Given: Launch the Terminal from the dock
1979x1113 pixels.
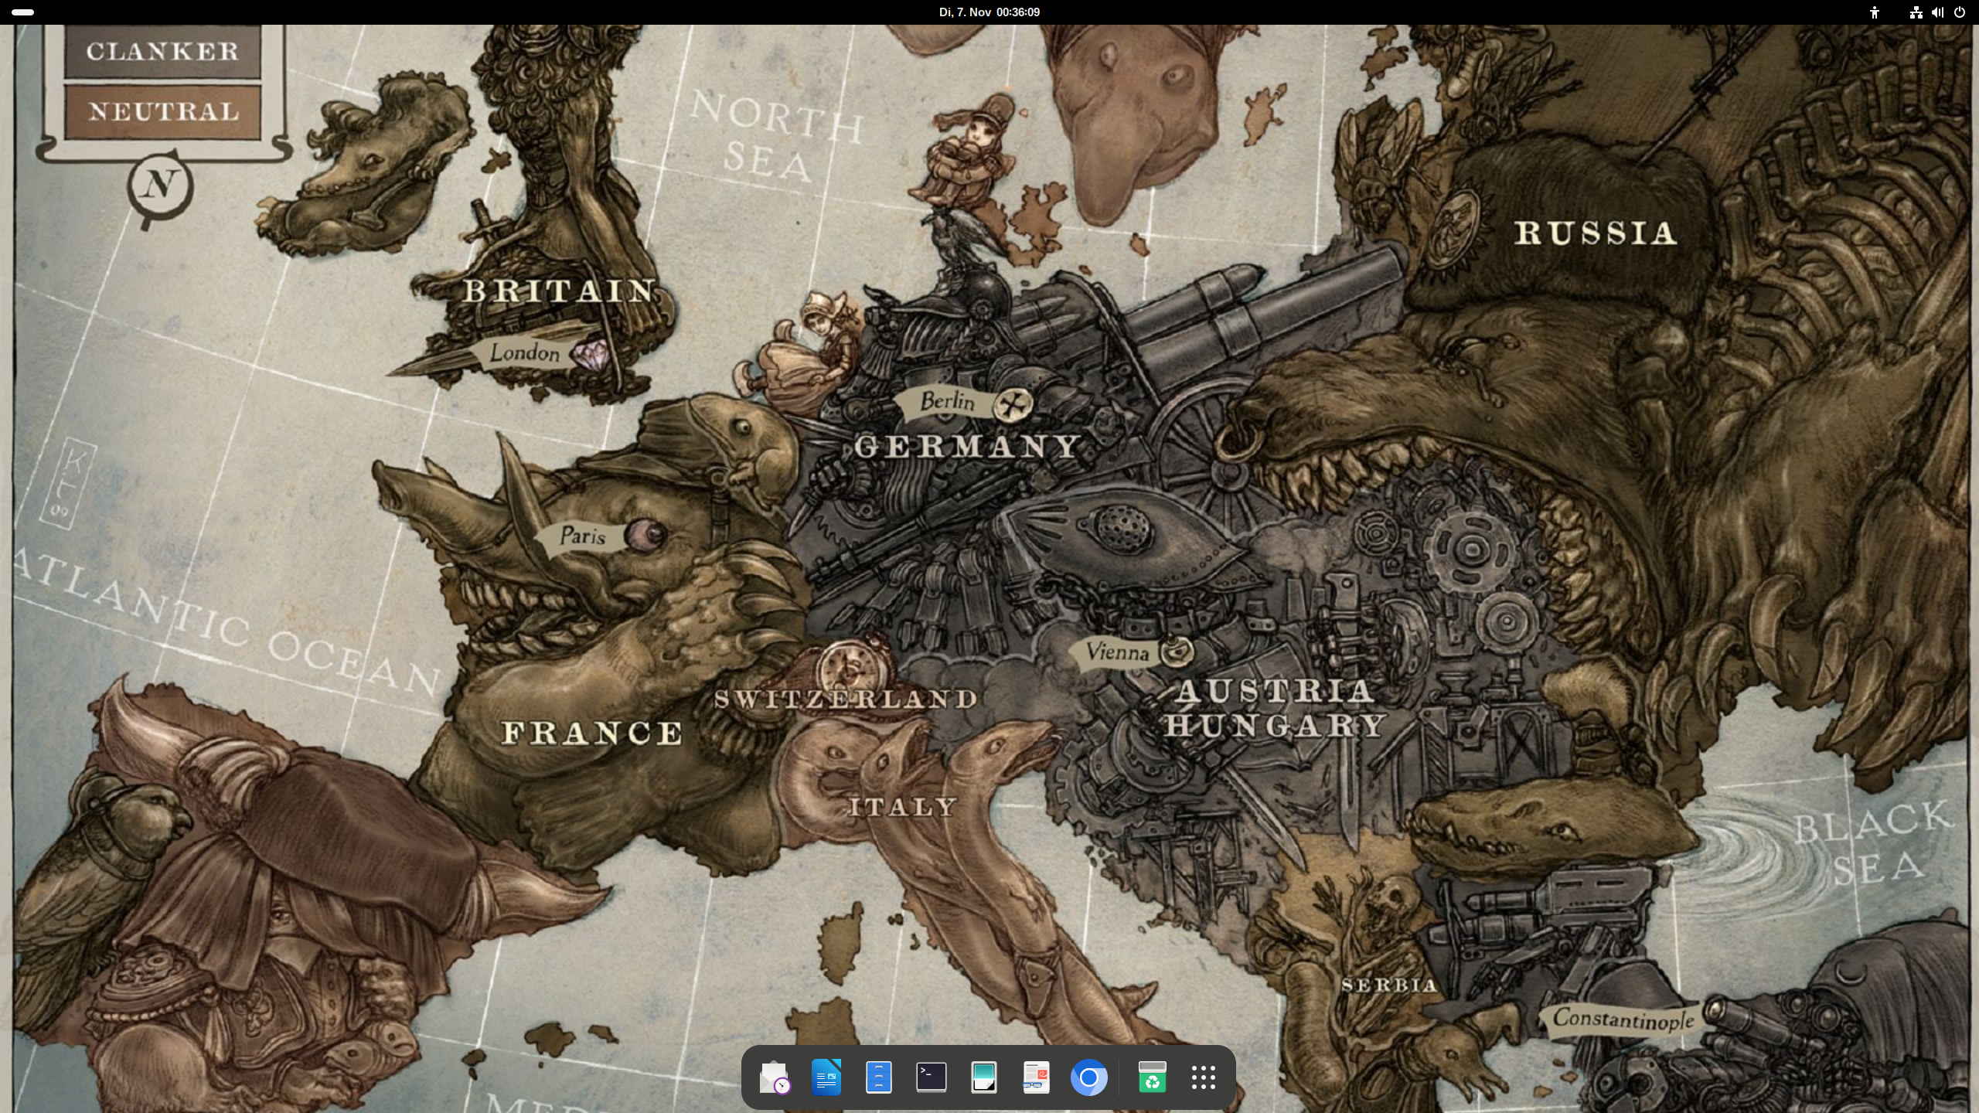Looking at the screenshot, I should pos(932,1077).
